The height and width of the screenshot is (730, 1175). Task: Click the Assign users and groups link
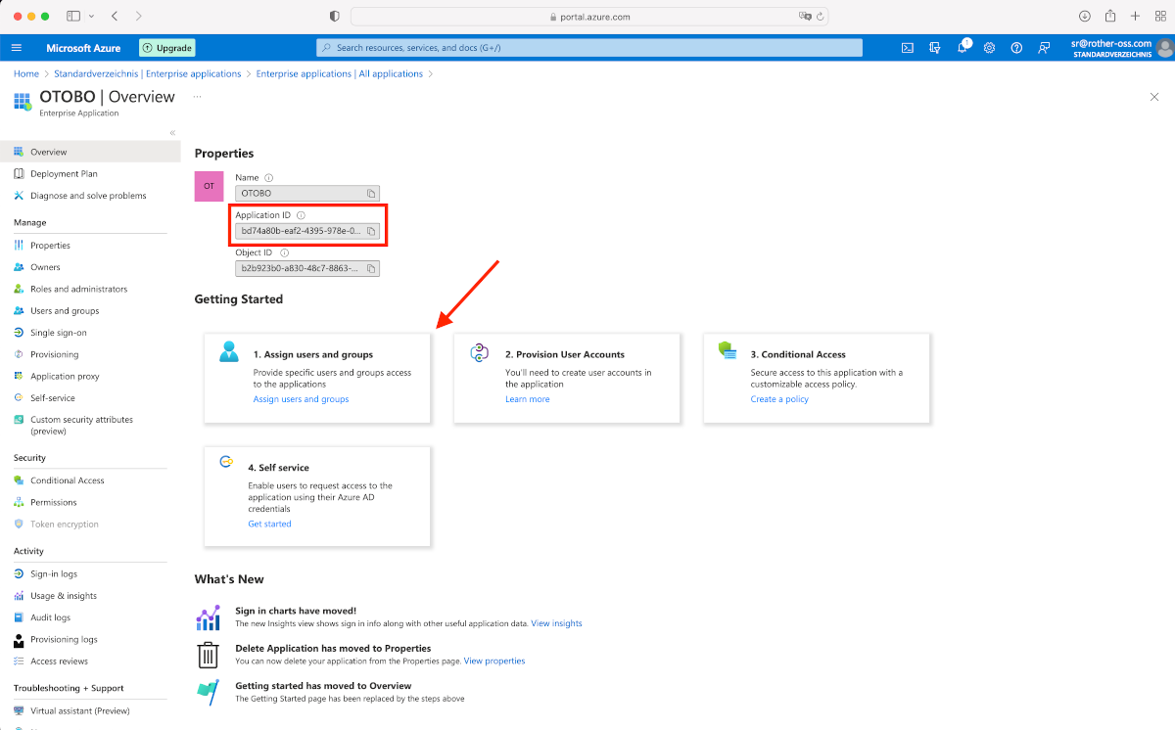coord(301,399)
